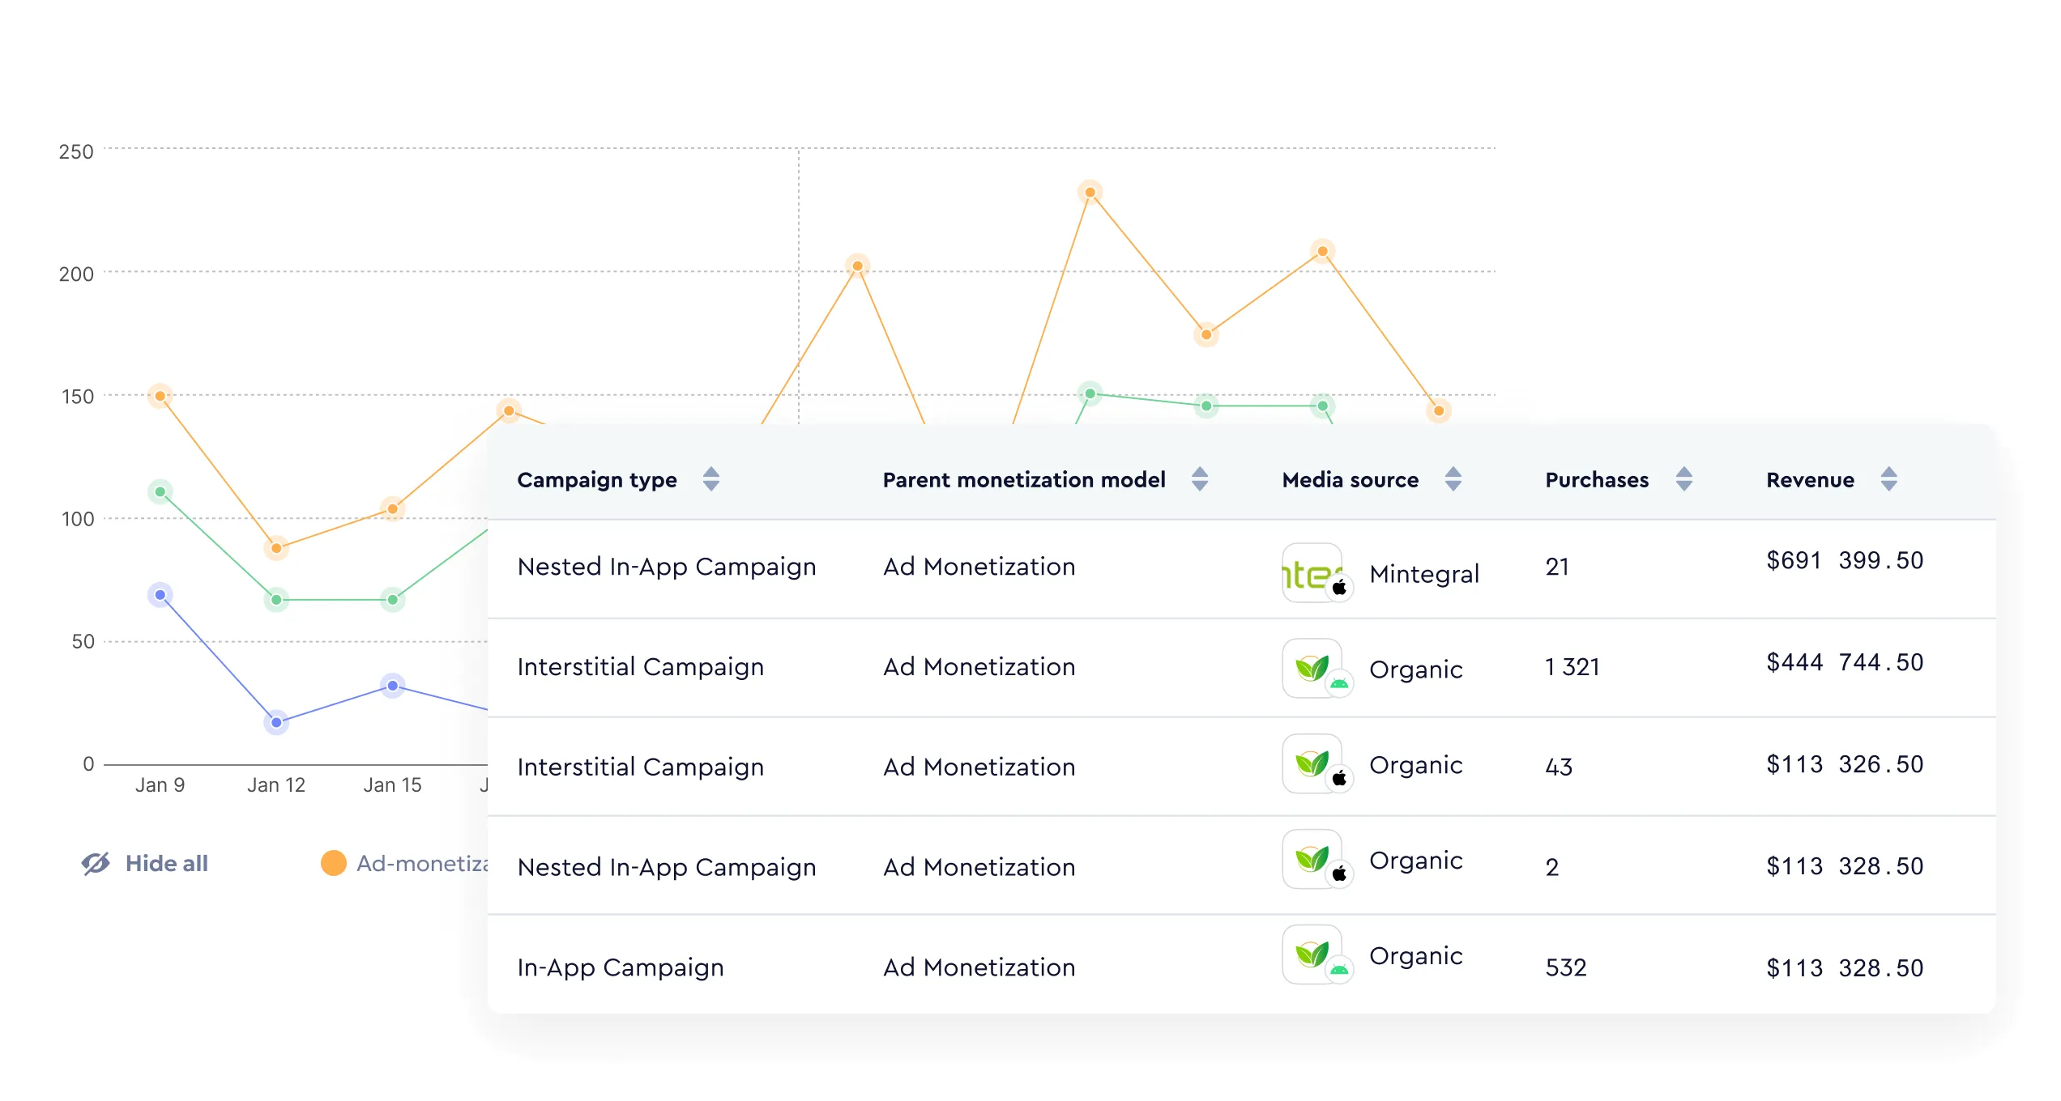Viewport: 2061px width, 1101px height.
Task: Sort by Campaign type arrows
Action: [710, 479]
